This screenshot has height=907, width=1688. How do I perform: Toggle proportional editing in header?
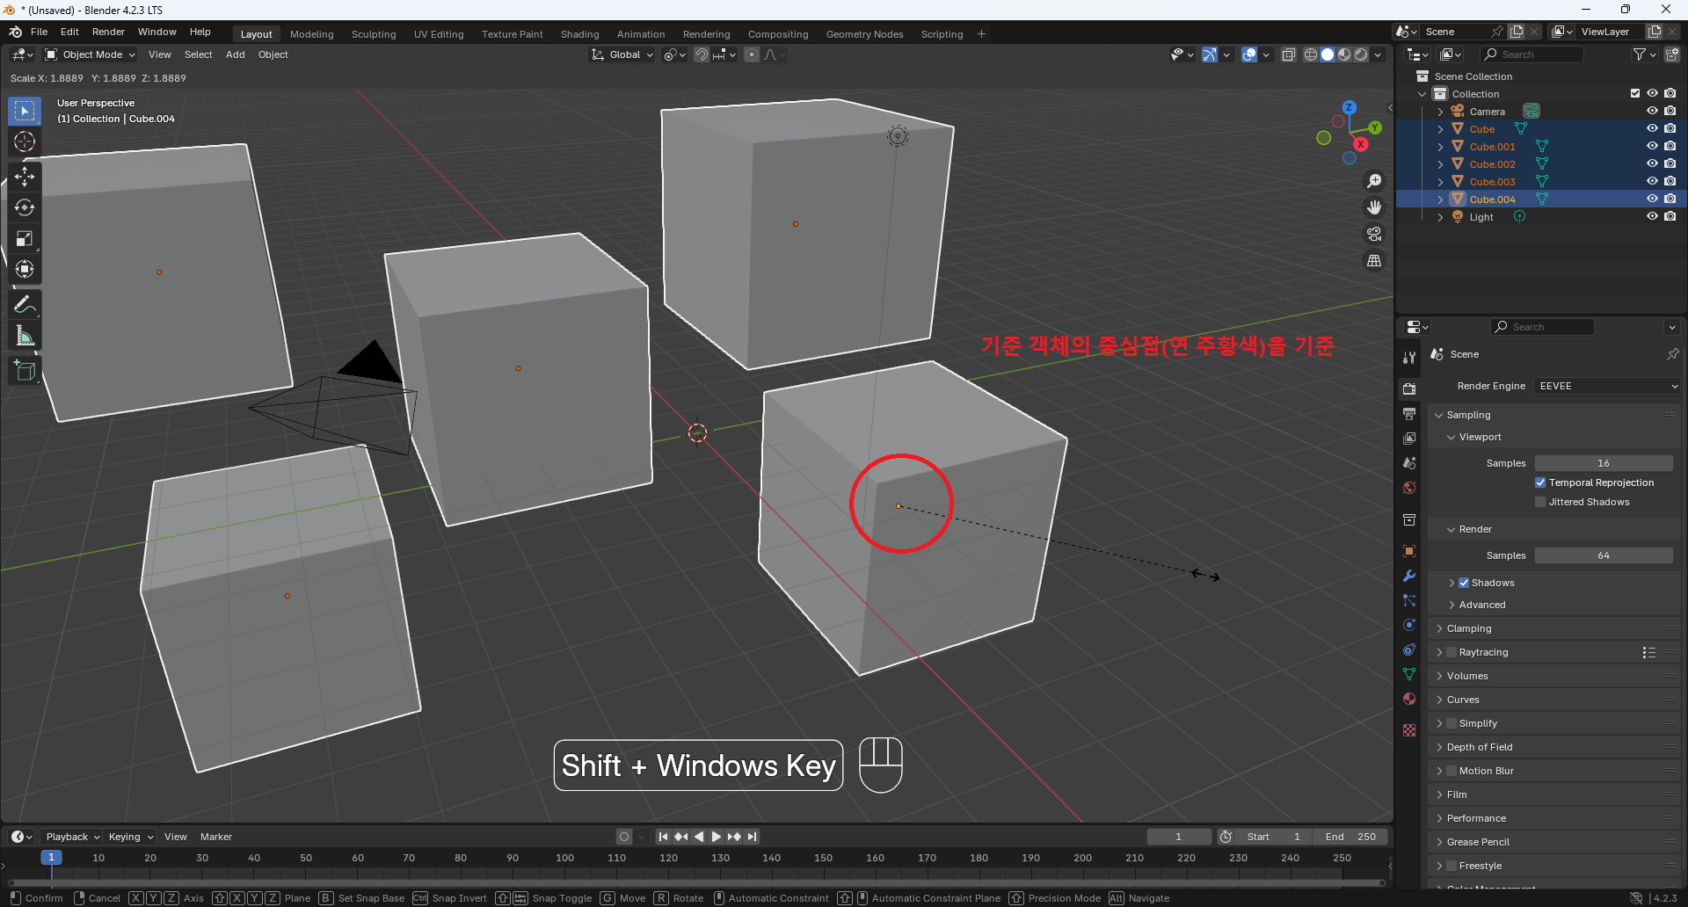[x=751, y=54]
